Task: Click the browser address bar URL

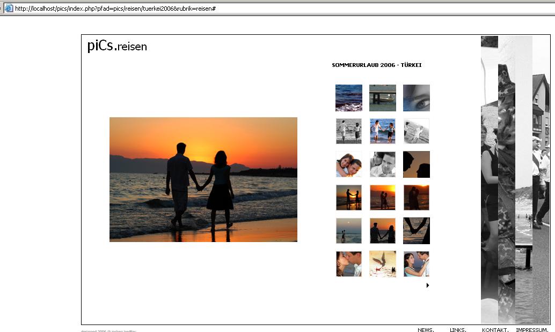Action: click(x=115, y=9)
